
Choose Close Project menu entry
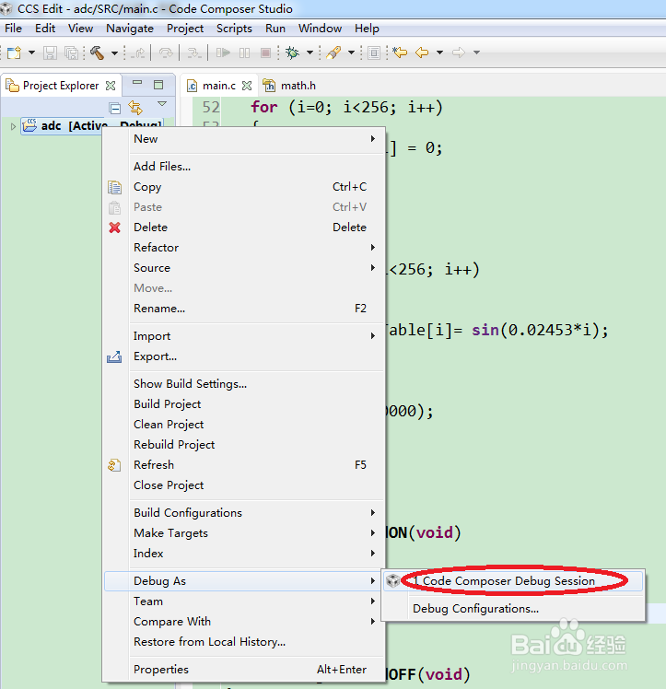244,485
